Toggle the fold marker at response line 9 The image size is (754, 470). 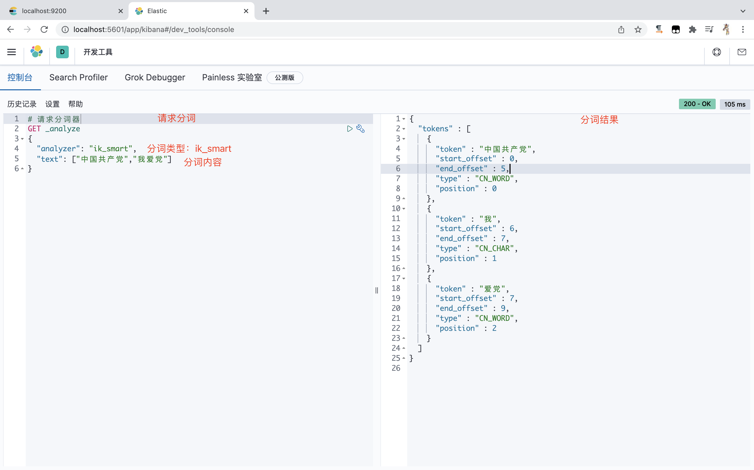[404, 198]
